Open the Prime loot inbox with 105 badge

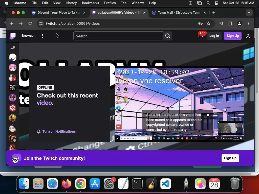point(201,35)
